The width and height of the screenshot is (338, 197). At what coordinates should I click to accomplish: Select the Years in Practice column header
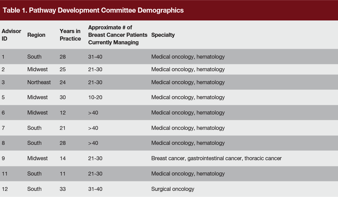pos(70,35)
